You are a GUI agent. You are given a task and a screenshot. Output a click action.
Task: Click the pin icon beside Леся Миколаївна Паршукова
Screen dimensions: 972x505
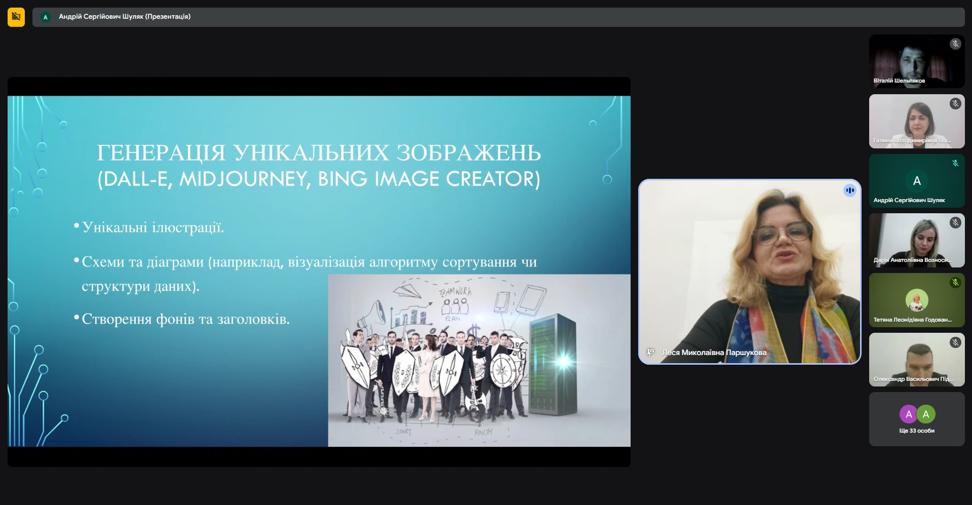[x=650, y=352]
